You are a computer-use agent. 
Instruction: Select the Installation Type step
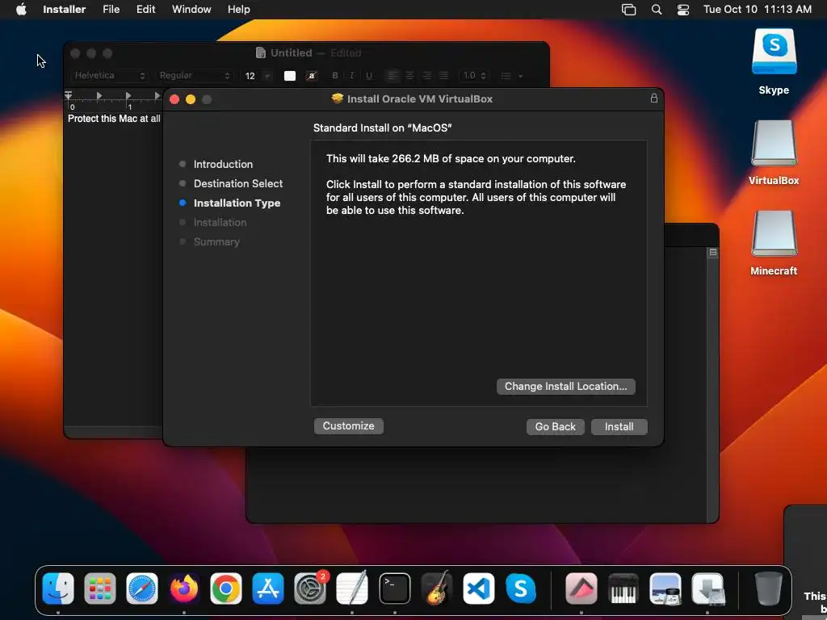coord(237,203)
